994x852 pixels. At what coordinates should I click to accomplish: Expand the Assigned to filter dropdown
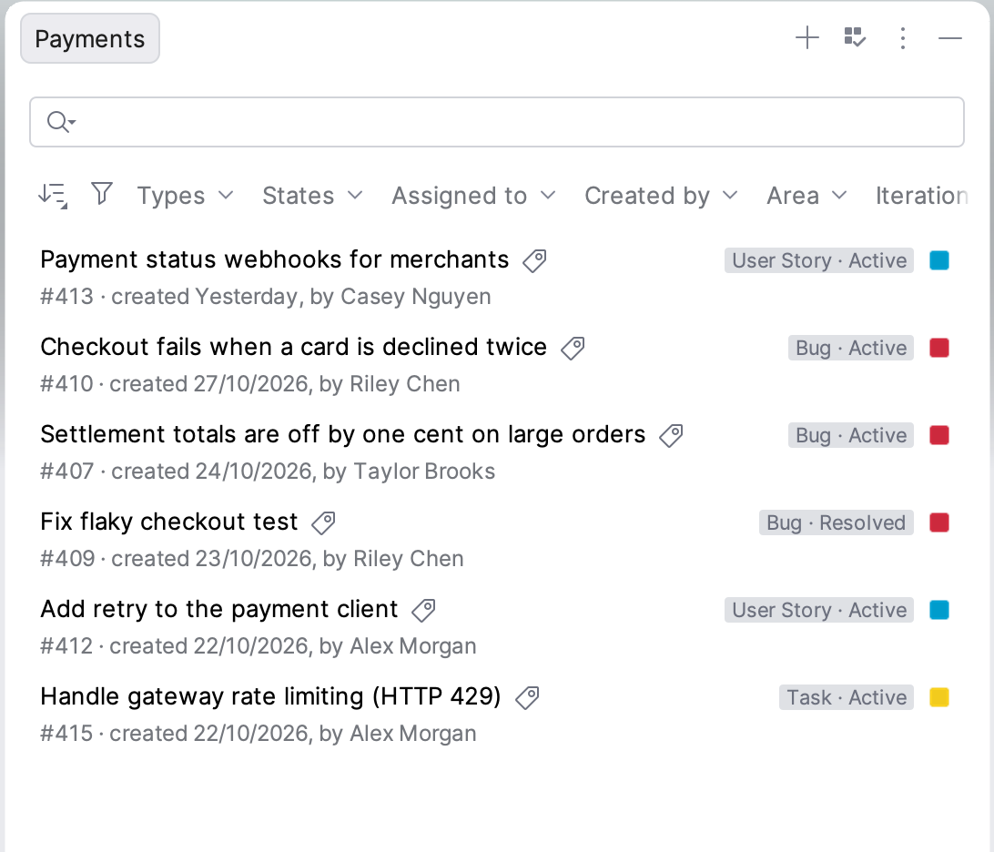(x=473, y=195)
